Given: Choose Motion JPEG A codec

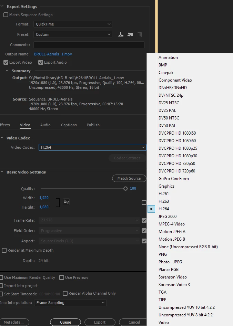Looking at the screenshot, I should click(x=172, y=232).
